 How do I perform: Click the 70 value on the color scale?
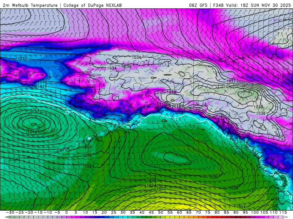pos(198,212)
